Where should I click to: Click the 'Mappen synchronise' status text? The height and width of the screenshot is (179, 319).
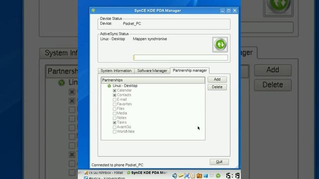tap(150, 39)
